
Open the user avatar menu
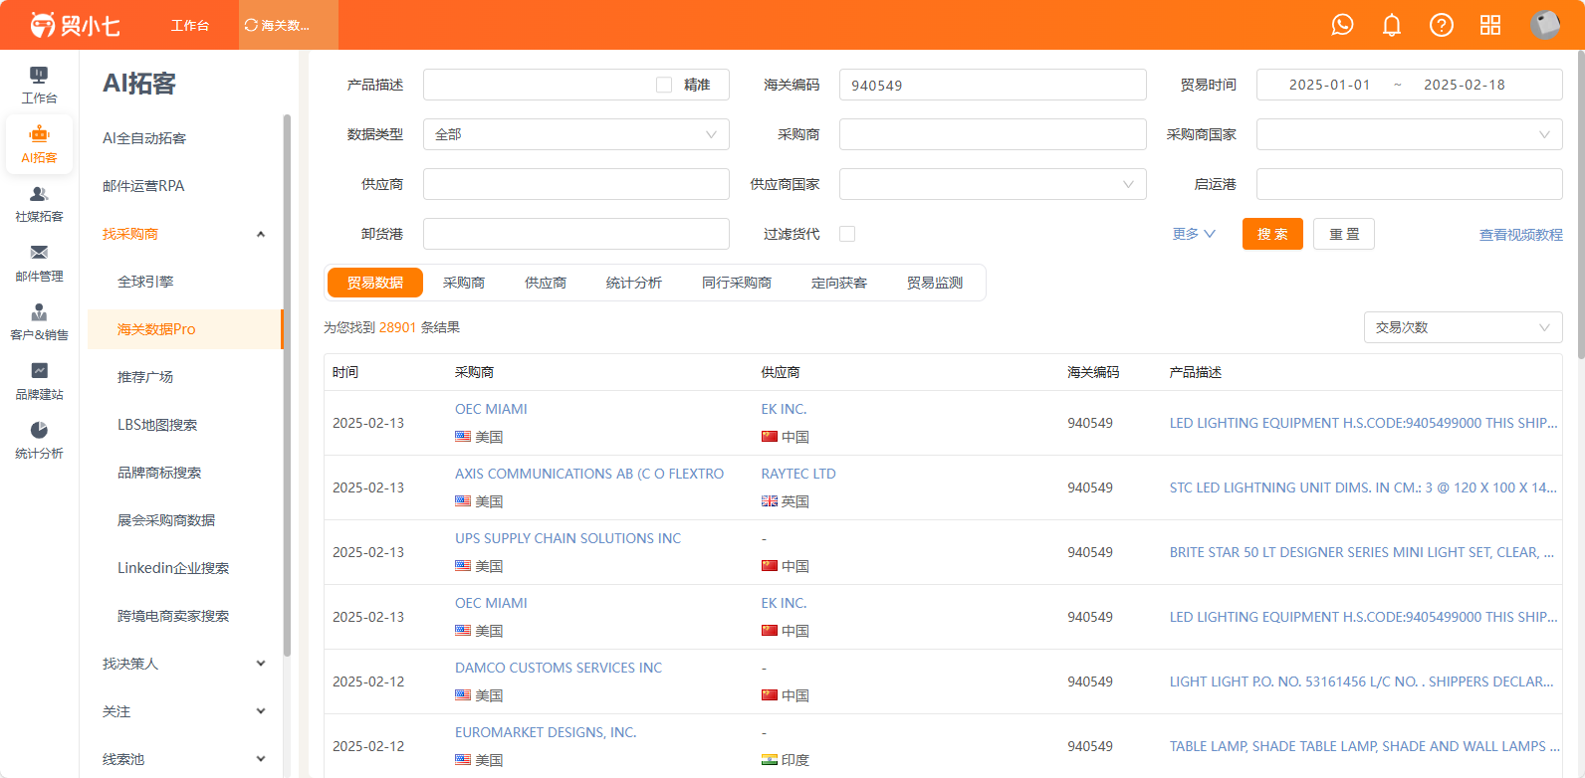coord(1545,25)
